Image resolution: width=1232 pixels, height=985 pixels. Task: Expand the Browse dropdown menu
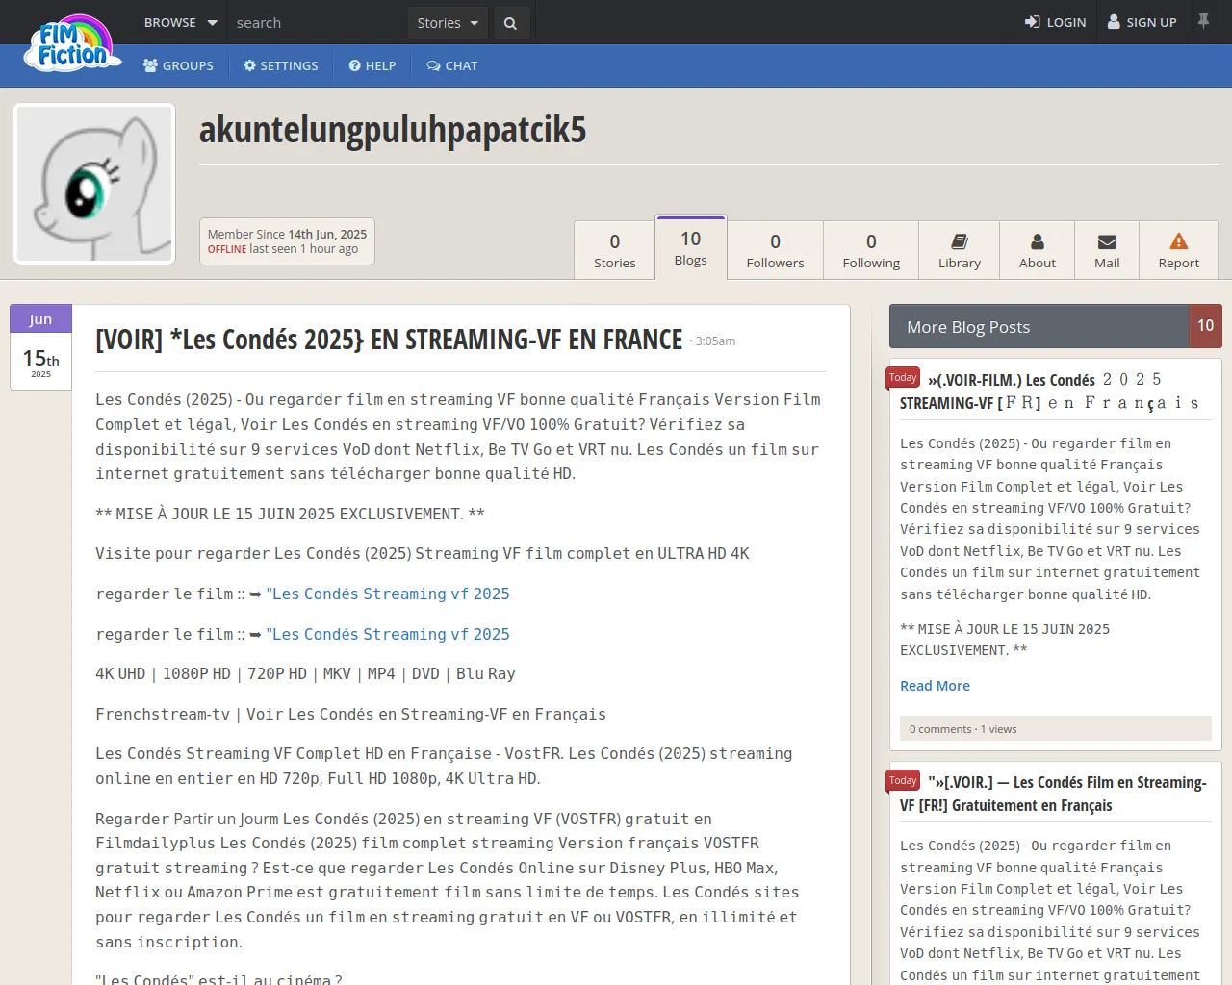coord(180,22)
